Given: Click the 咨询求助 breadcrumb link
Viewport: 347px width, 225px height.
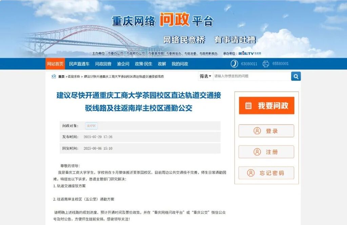Looking at the screenshot, I should 74,77.
